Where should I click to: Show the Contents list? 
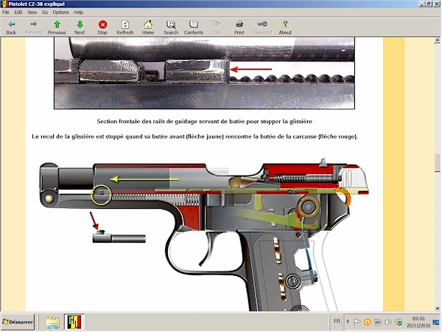(x=194, y=27)
